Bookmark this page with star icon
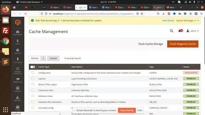Viewport: 205px width, 115px height. point(142,14)
